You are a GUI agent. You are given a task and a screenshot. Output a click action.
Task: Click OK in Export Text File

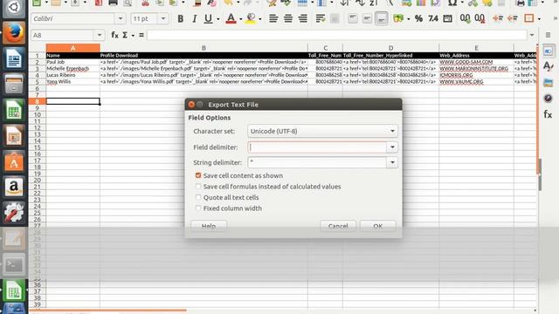click(x=378, y=226)
